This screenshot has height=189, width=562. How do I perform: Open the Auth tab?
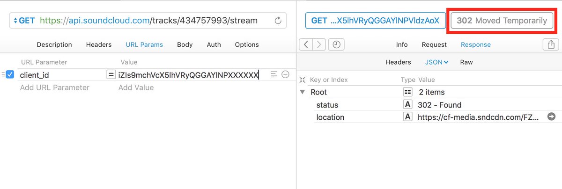tap(214, 45)
